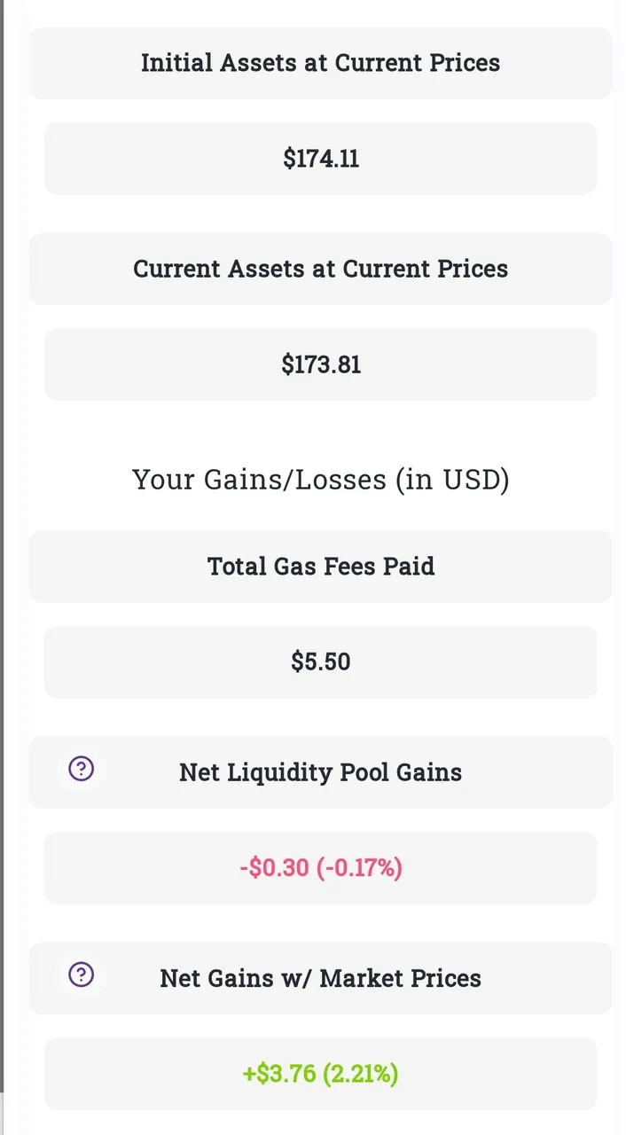
Task: Select the Current Assets header text
Action: point(320,269)
